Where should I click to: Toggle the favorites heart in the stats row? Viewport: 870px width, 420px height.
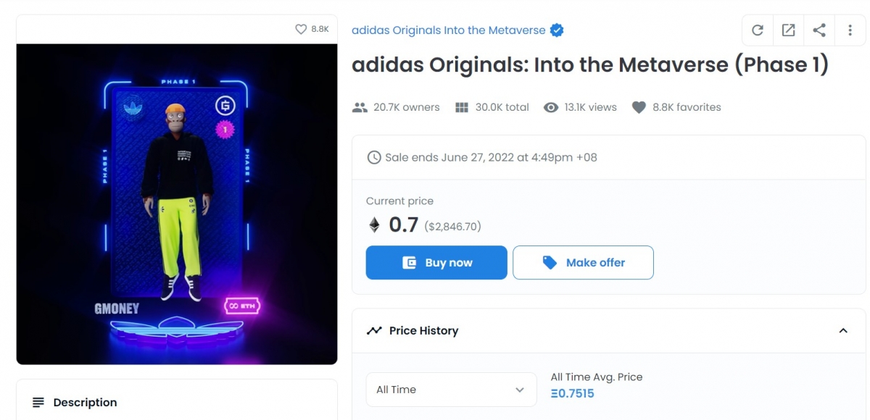(x=639, y=106)
